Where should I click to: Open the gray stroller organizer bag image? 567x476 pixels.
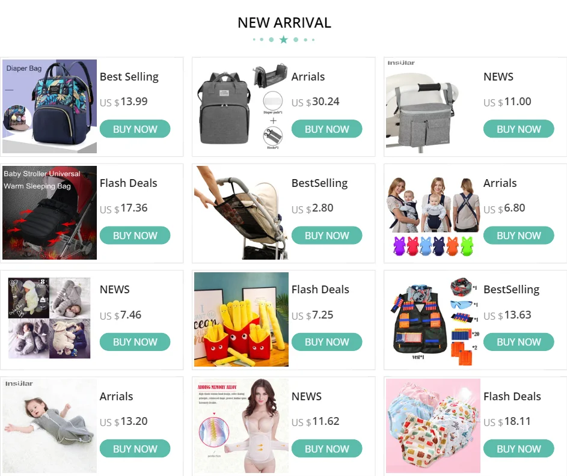433,106
